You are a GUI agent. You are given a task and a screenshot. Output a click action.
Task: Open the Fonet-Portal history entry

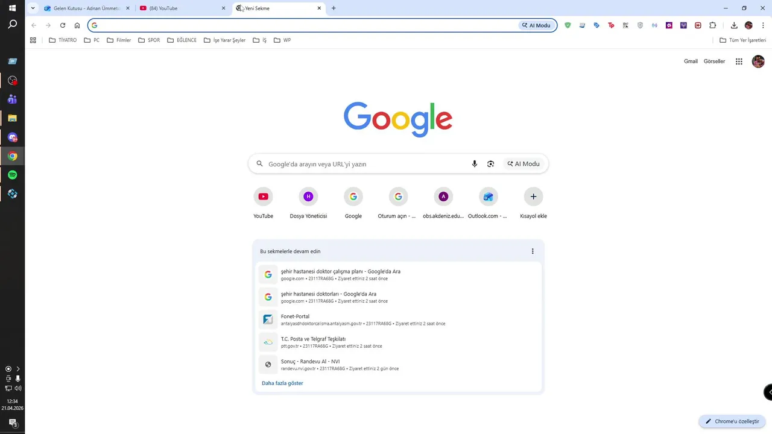tap(398, 319)
